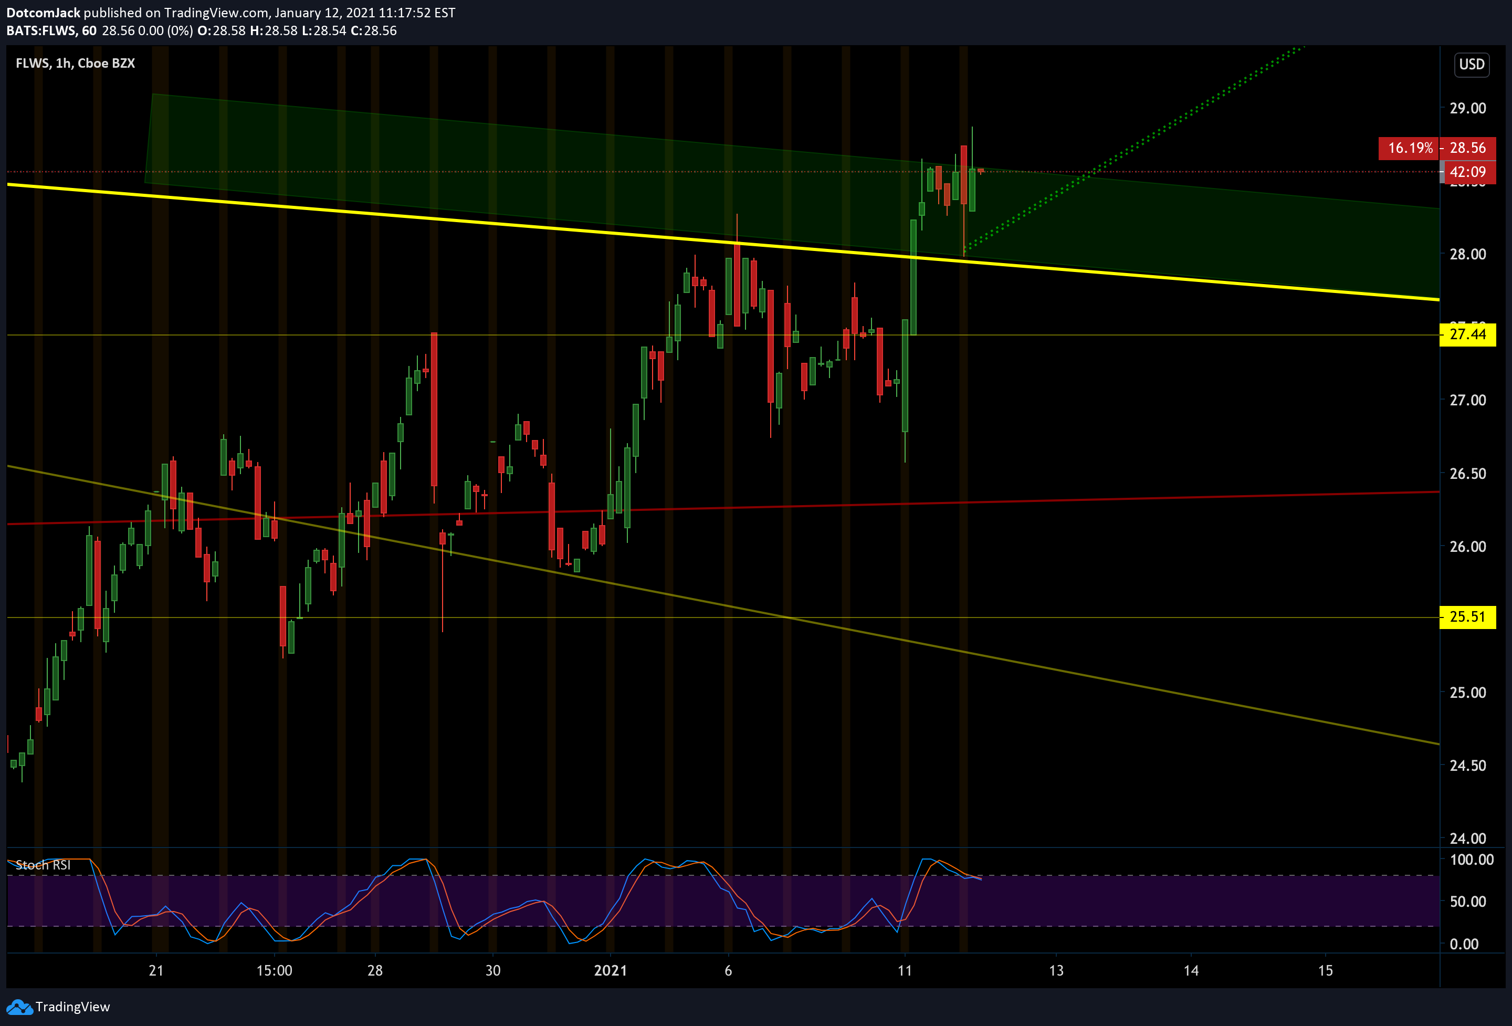The height and width of the screenshot is (1026, 1512).
Task: Click the 100.00 Stoch RSI scale value
Action: pyautogui.click(x=1472, y=860)
